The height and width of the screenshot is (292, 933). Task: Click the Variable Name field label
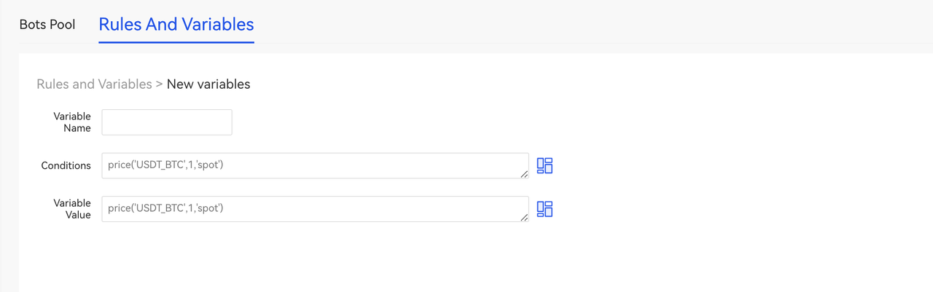click(x=72, y=122)
